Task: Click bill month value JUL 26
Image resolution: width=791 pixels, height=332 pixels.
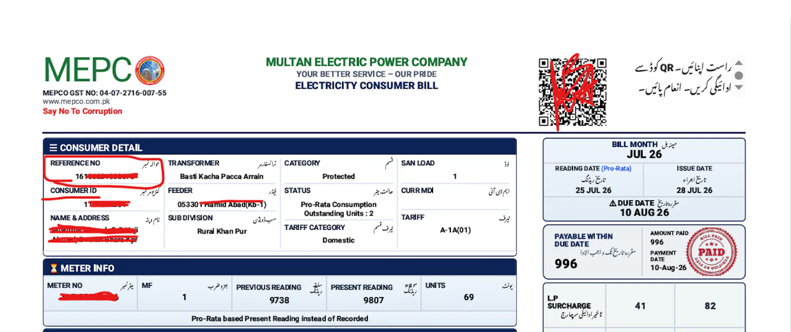Action: (x=644, y=154)
